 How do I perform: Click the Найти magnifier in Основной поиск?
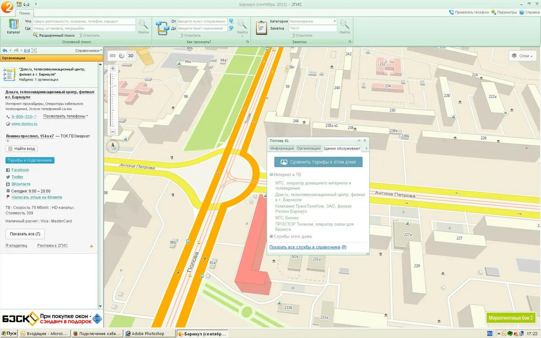click(143, 26)
